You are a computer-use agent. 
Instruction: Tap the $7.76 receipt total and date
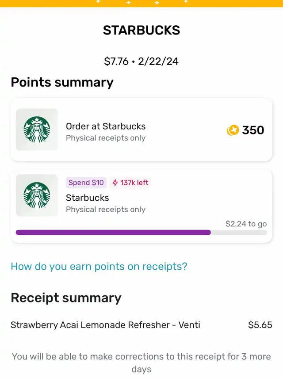coord(141,61)
